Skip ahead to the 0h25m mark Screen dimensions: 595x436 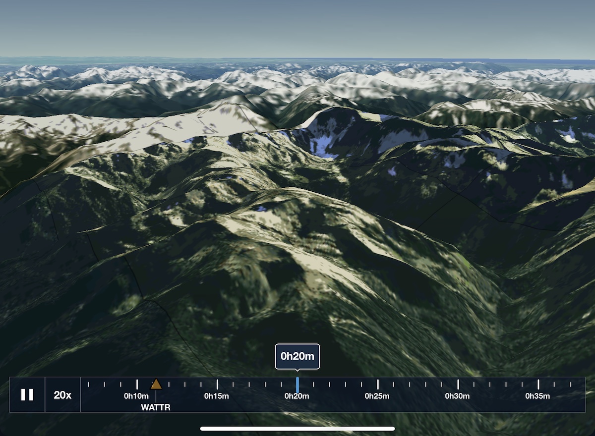378,384
